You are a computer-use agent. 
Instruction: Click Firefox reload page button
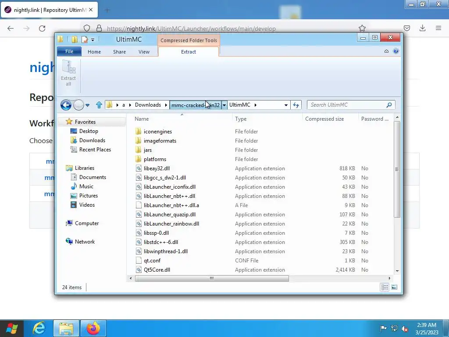point(42,28)
